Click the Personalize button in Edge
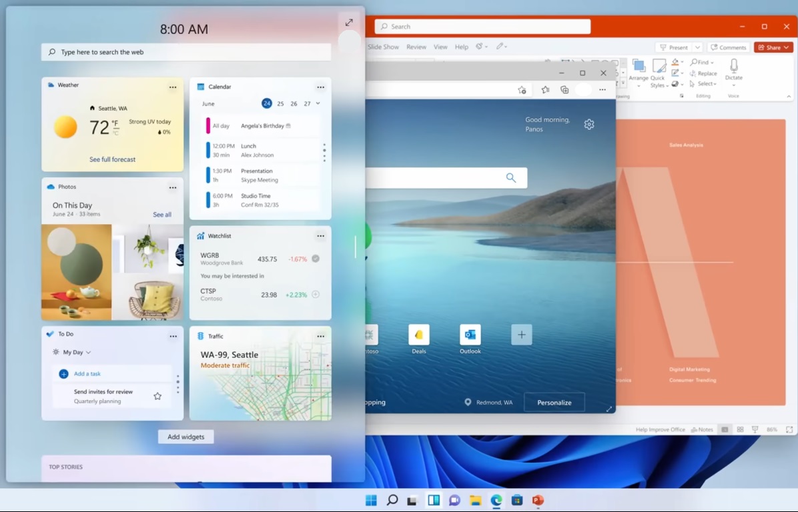Image resolution: width=798 pixels, height=512 pixels. [x=554, y=402]
